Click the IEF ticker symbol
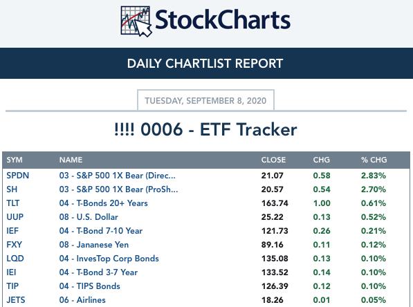The width and height of the screenshot is (413, 307). (x=12, y=231)
